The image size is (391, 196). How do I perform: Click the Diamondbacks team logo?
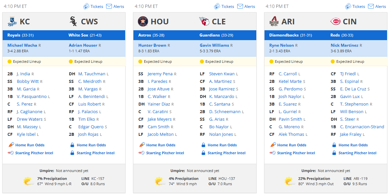pos(274,21)
